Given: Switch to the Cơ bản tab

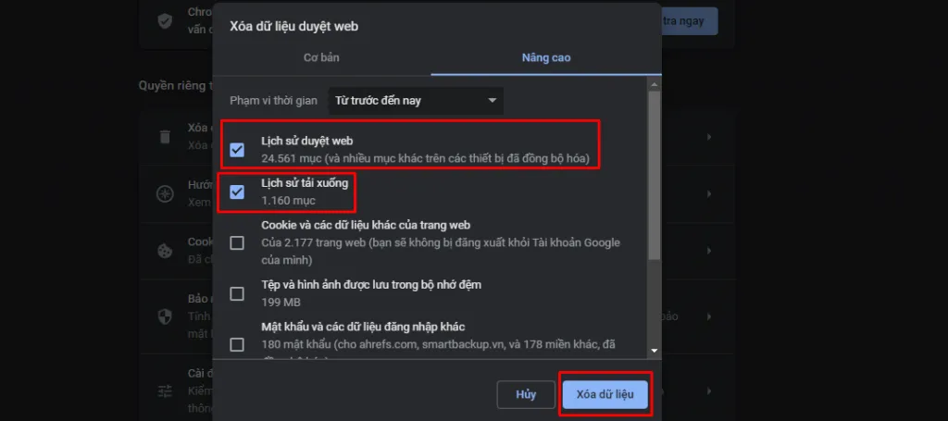Looking at the screenshot, I should tap(321, 58).
